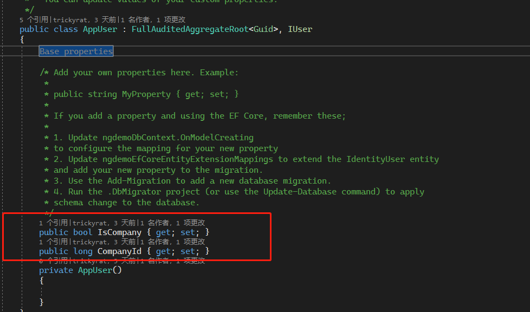Click the get accessor of IsCompany

coord(163,232)
